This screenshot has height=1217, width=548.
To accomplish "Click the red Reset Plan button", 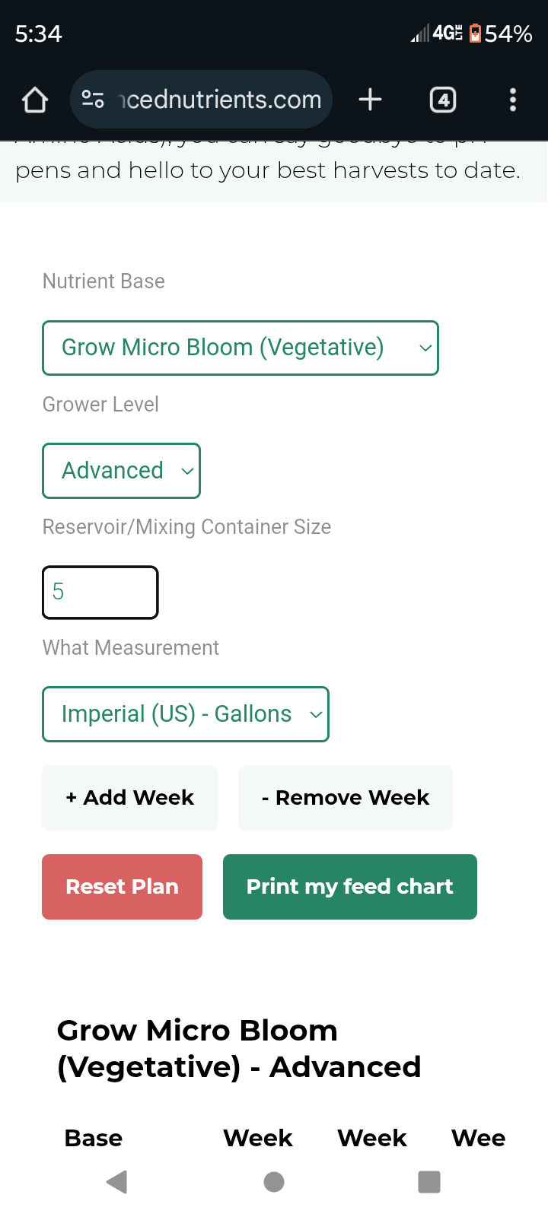I will 123,887.
